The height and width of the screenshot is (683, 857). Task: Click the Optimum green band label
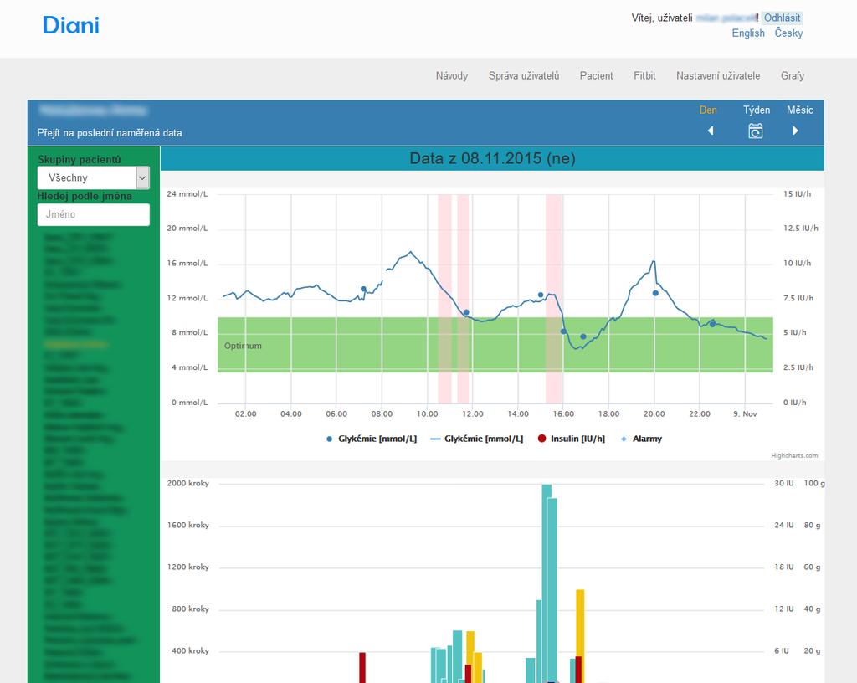[243, 346]
